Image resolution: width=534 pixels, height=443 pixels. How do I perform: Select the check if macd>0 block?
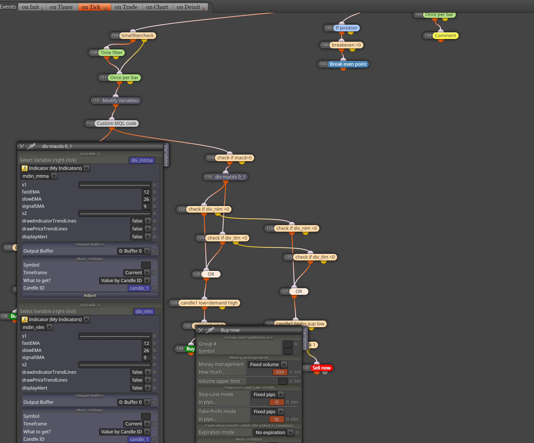click(x=234, y=158)
